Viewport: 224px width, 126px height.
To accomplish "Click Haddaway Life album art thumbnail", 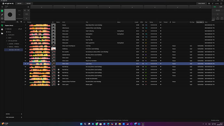I will (54, 49).
